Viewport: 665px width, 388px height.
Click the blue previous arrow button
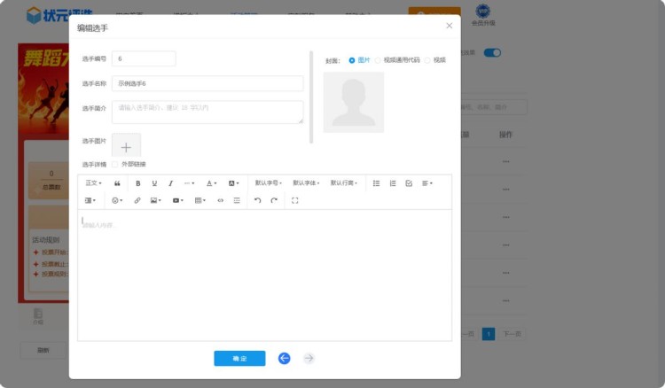pos(284,359)
